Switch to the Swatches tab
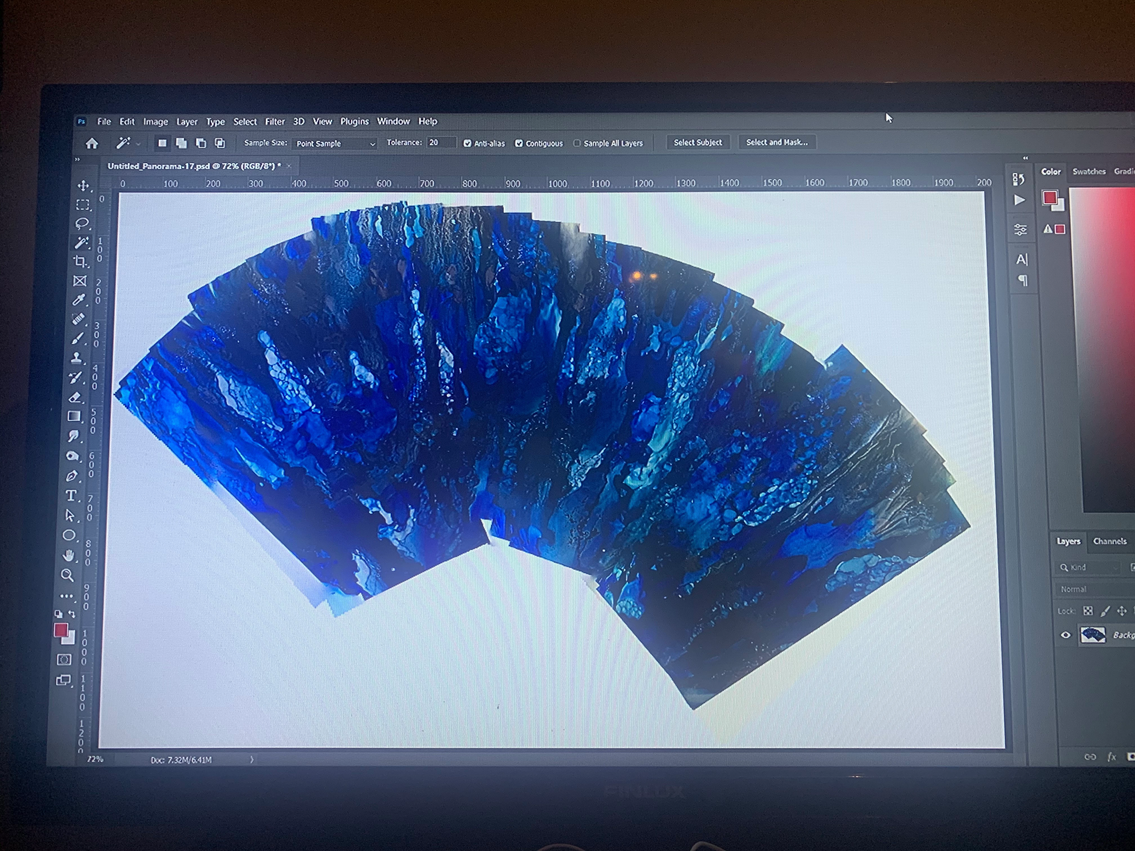Screen dimensions: 1135x851 pos(1089,171)
